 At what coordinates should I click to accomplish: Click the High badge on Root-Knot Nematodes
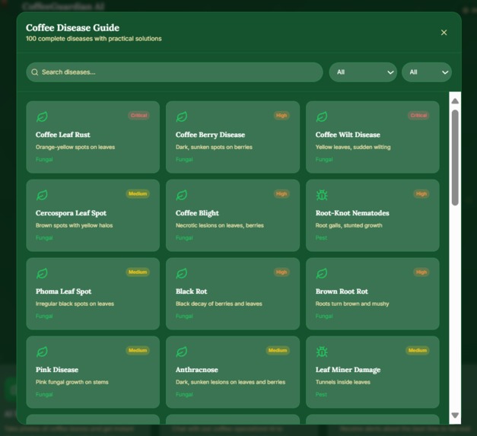[421, 194]
